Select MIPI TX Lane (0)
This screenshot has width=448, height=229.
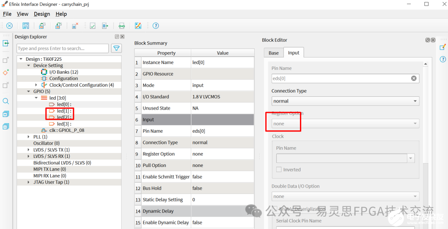50,169
